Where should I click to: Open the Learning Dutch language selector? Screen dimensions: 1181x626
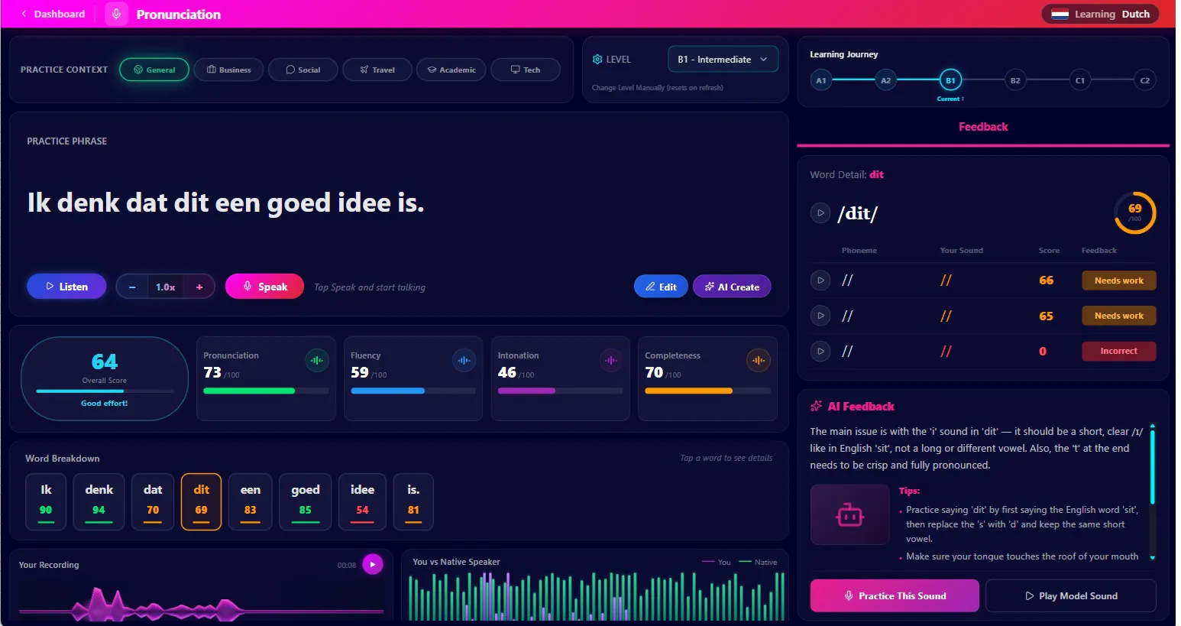point(1100,14)
